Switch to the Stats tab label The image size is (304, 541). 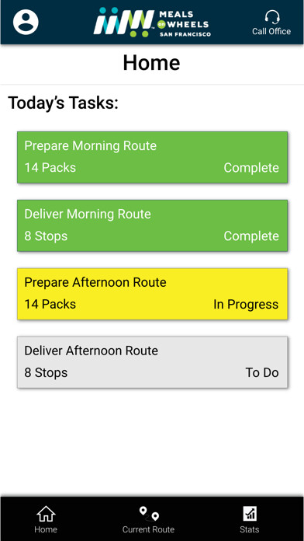coord(249,529)
